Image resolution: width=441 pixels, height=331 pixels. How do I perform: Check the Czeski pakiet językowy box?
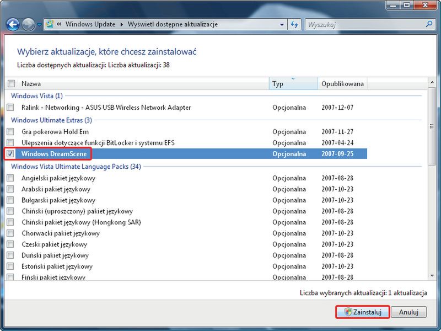point(10,244)
